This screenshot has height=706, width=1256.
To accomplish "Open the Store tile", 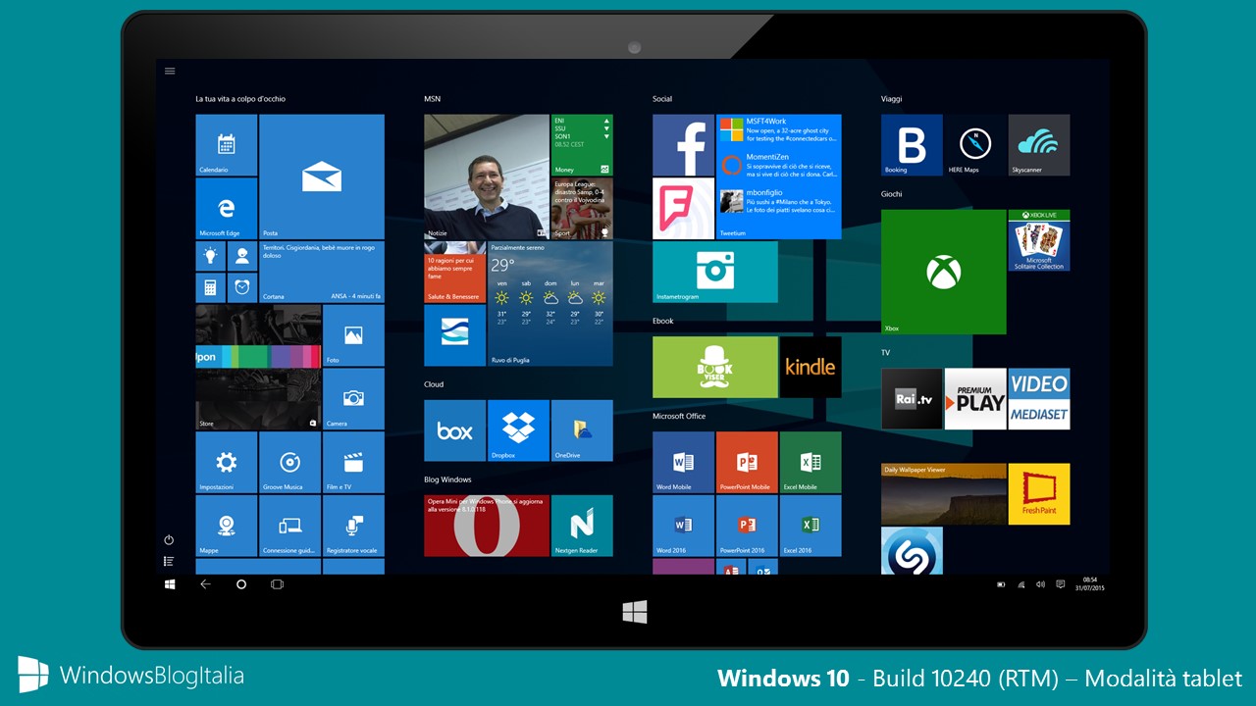I will [258, 367].
